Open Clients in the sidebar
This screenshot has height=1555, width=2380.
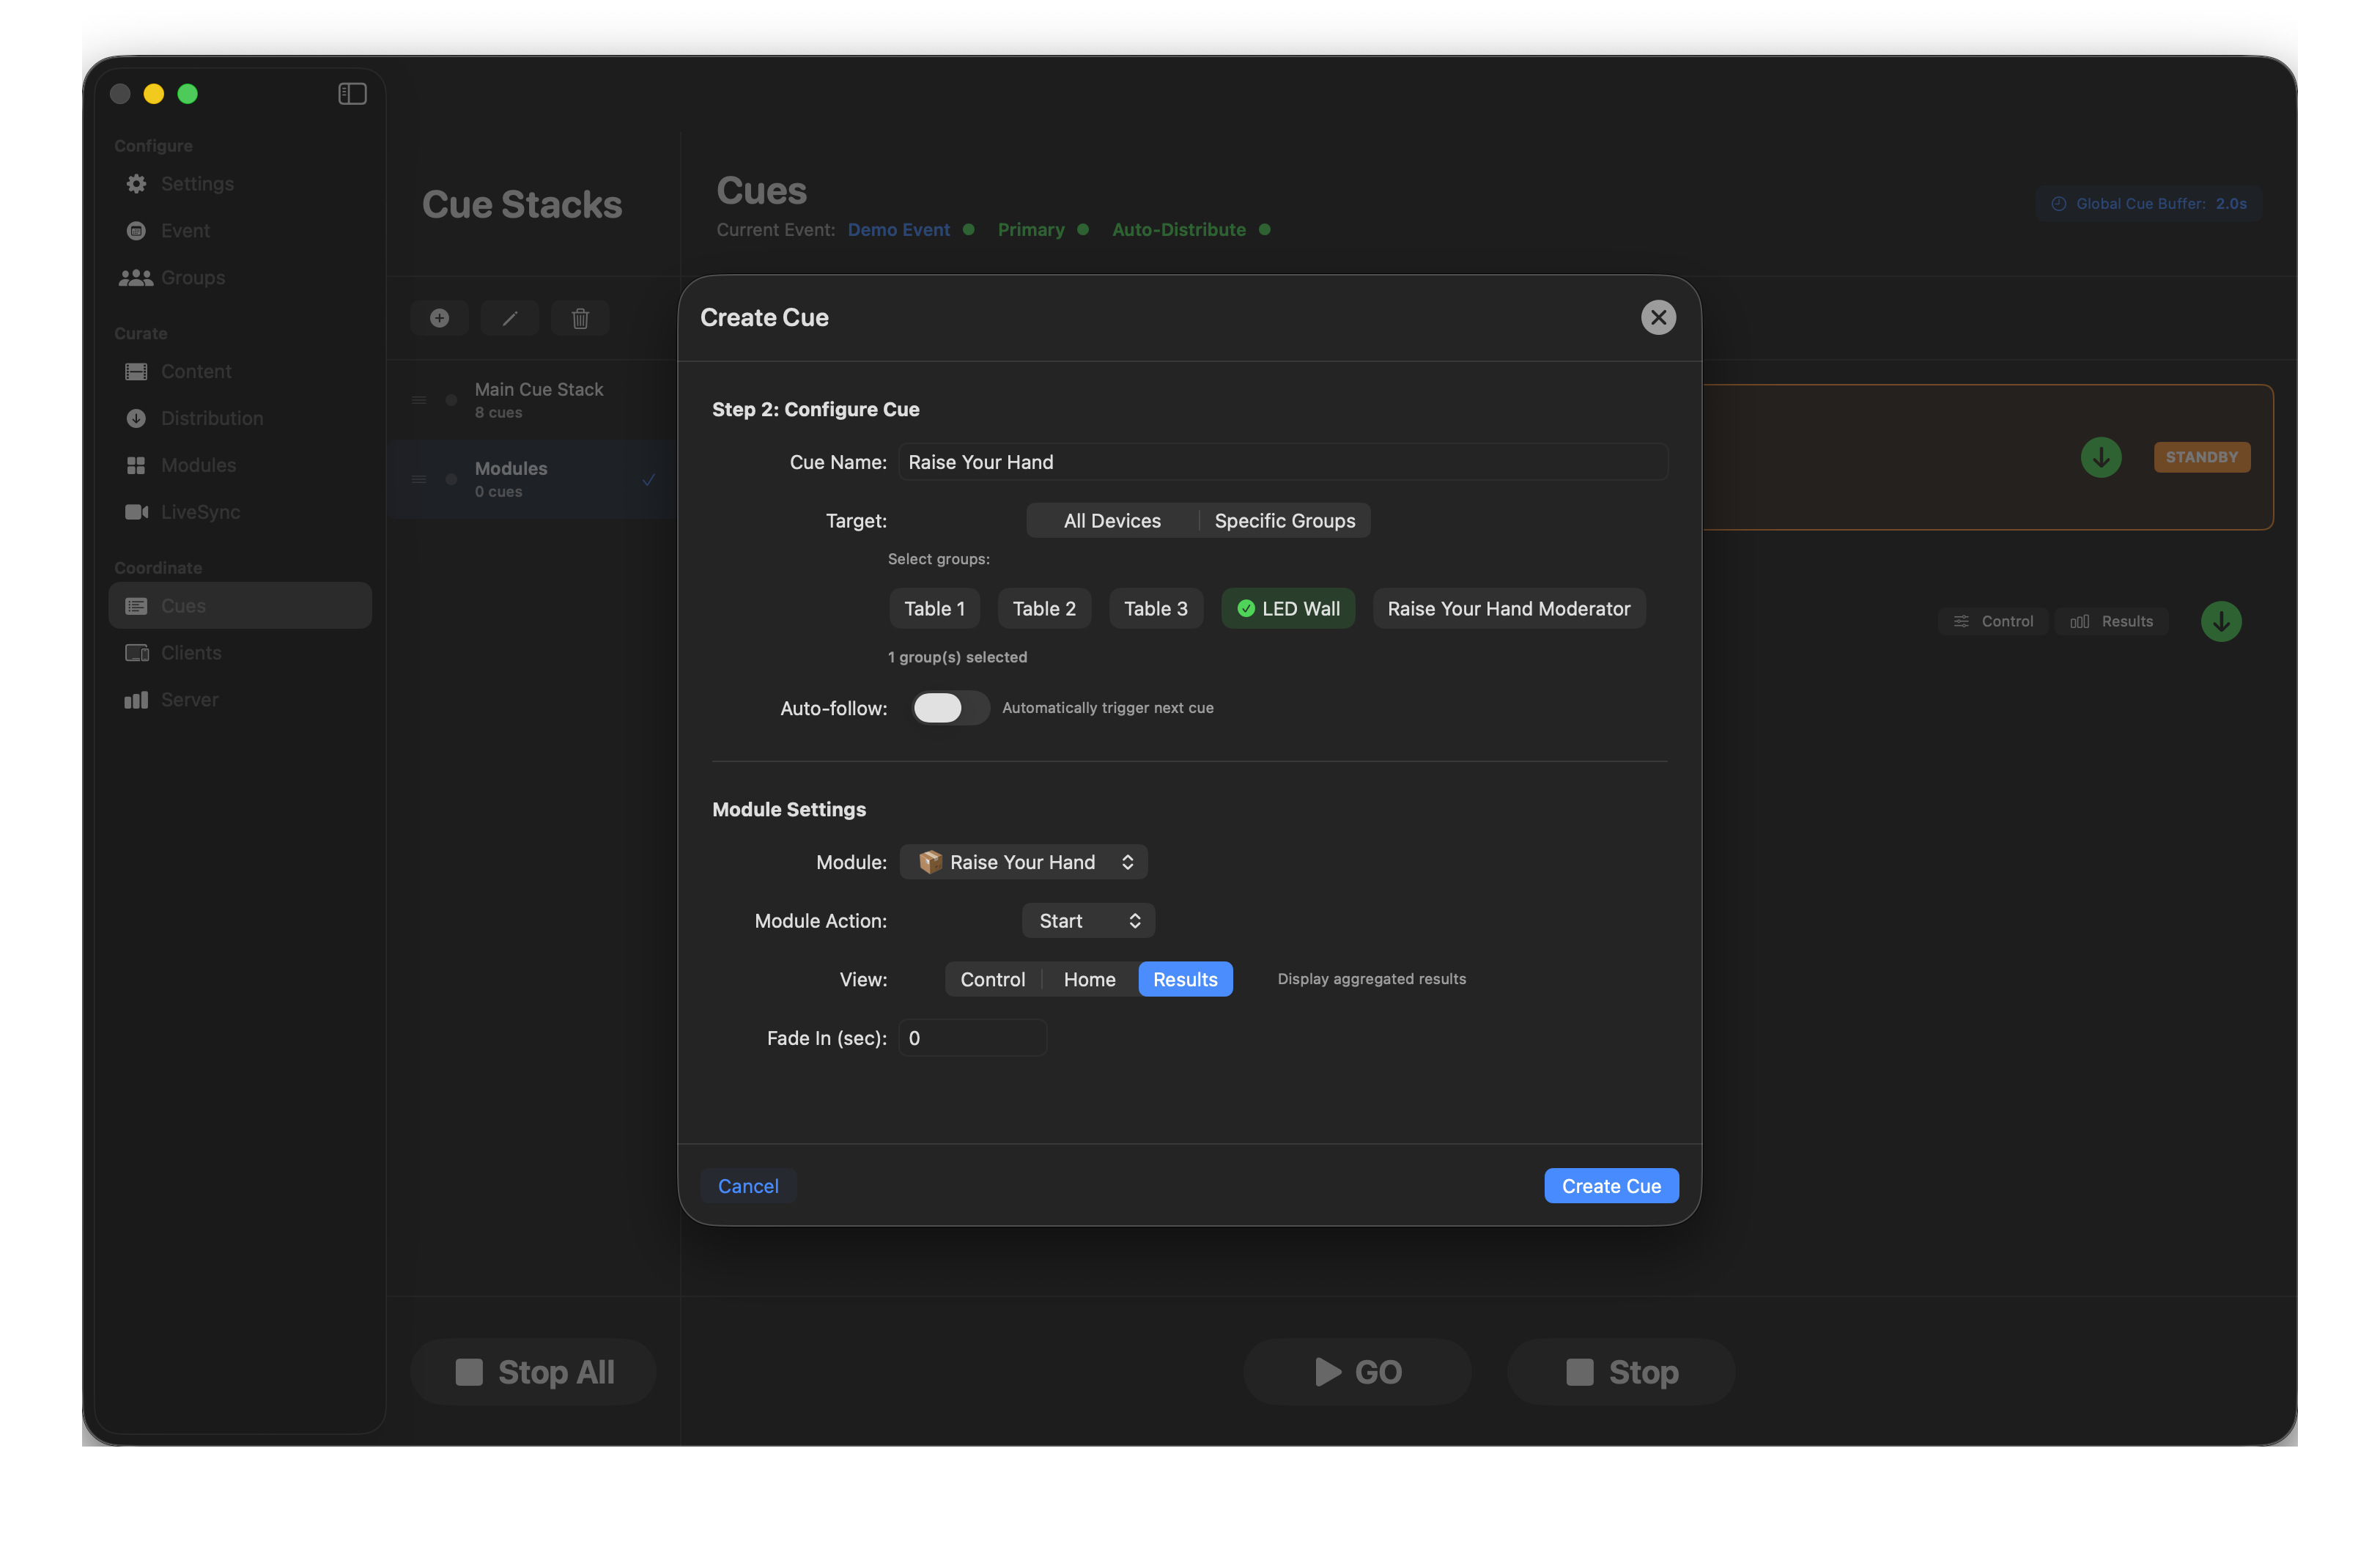pos(240,653)
